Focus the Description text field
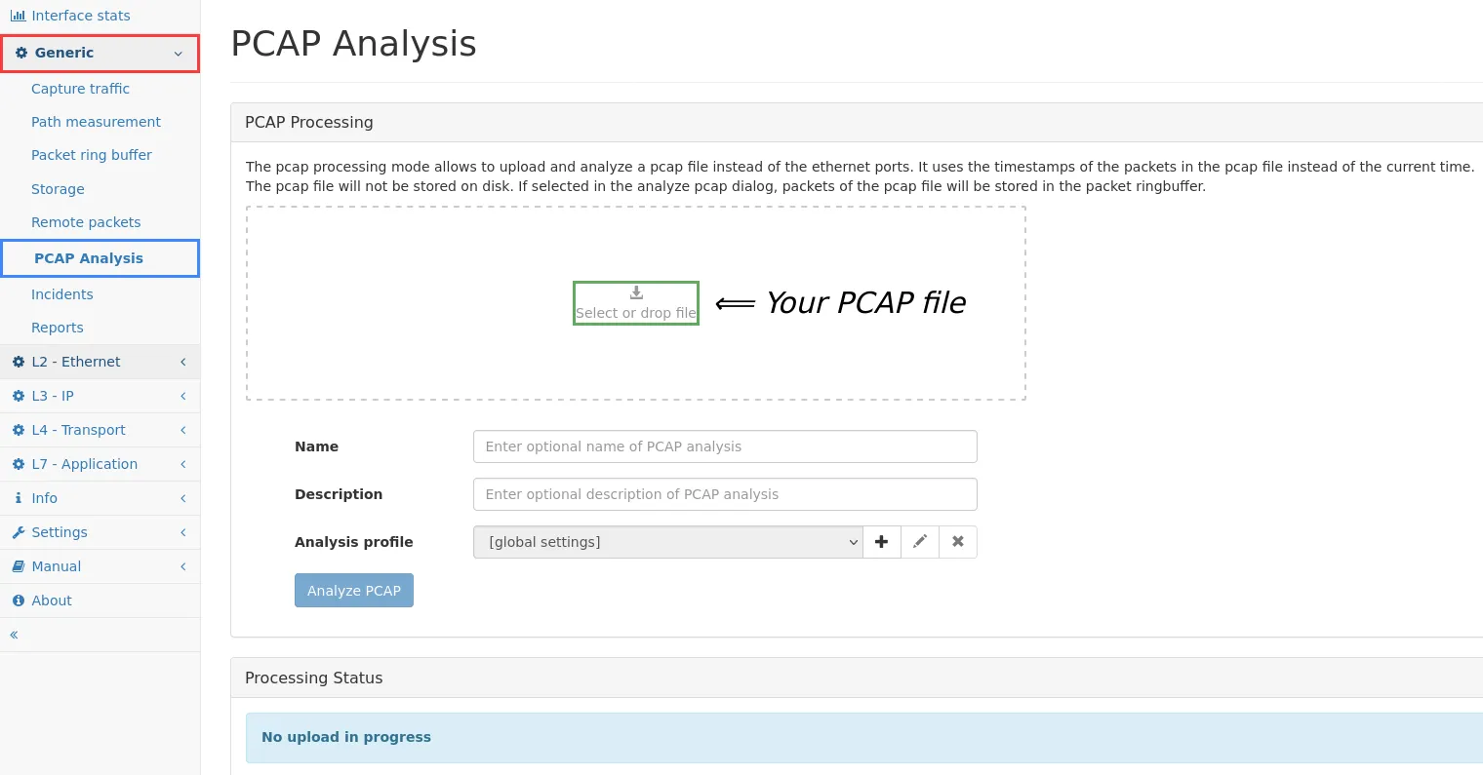The width and height of the screenshot is (1483, 775). pyautogui.click(x=724, y=494)
